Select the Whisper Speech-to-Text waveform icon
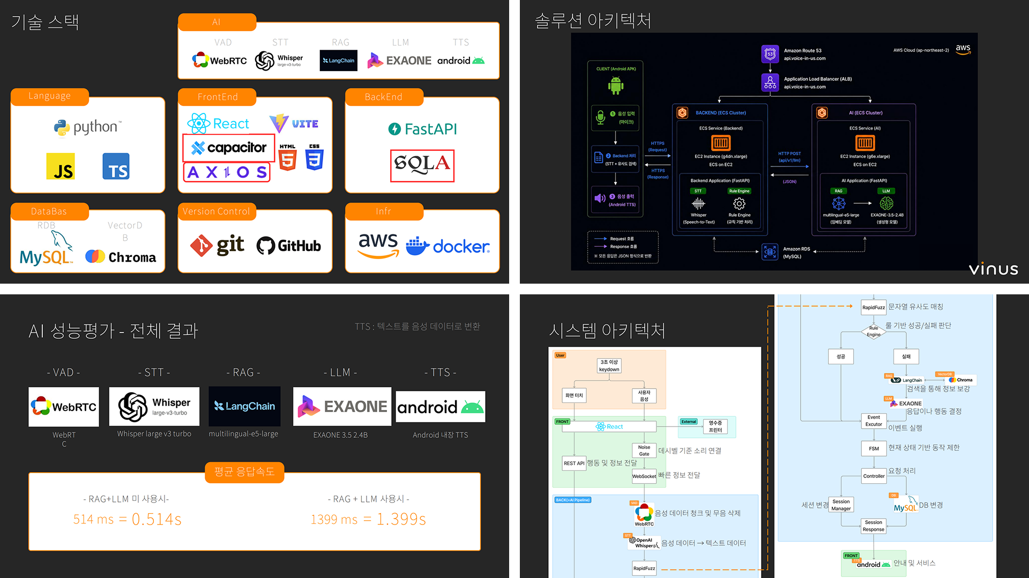This screenshot has width=1029, height=578. [x=698, y=204]
